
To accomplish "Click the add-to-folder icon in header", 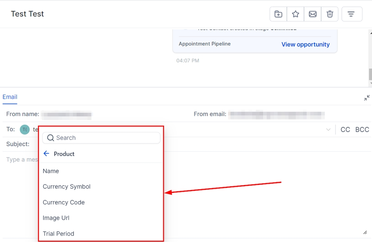I will tap(278, 14).
